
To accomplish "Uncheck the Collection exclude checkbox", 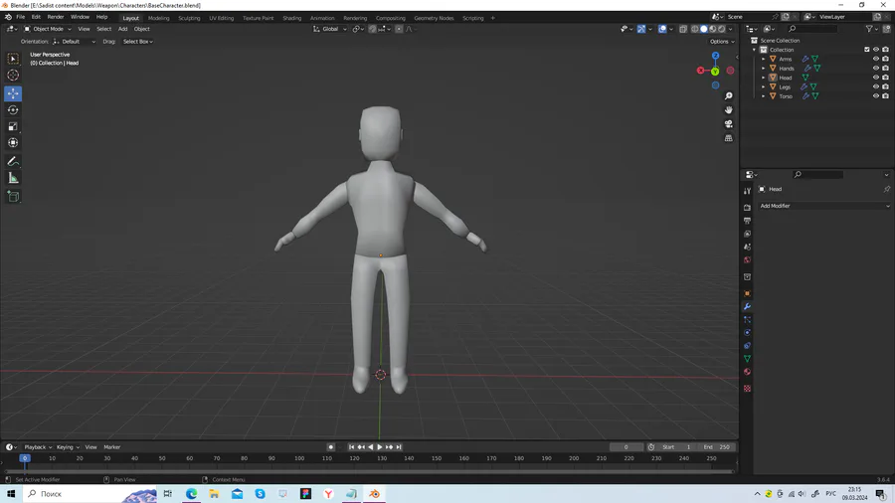I will click(x=867, y=50).
